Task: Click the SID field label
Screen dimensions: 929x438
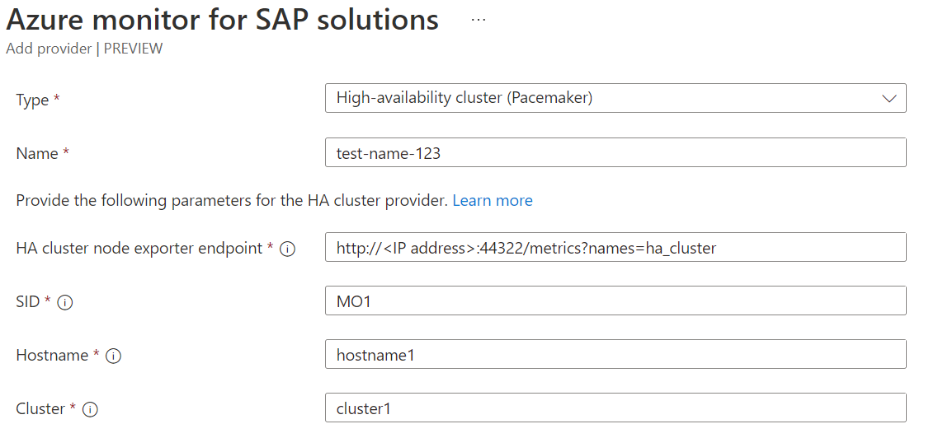Action: click(x=27, y=302)
